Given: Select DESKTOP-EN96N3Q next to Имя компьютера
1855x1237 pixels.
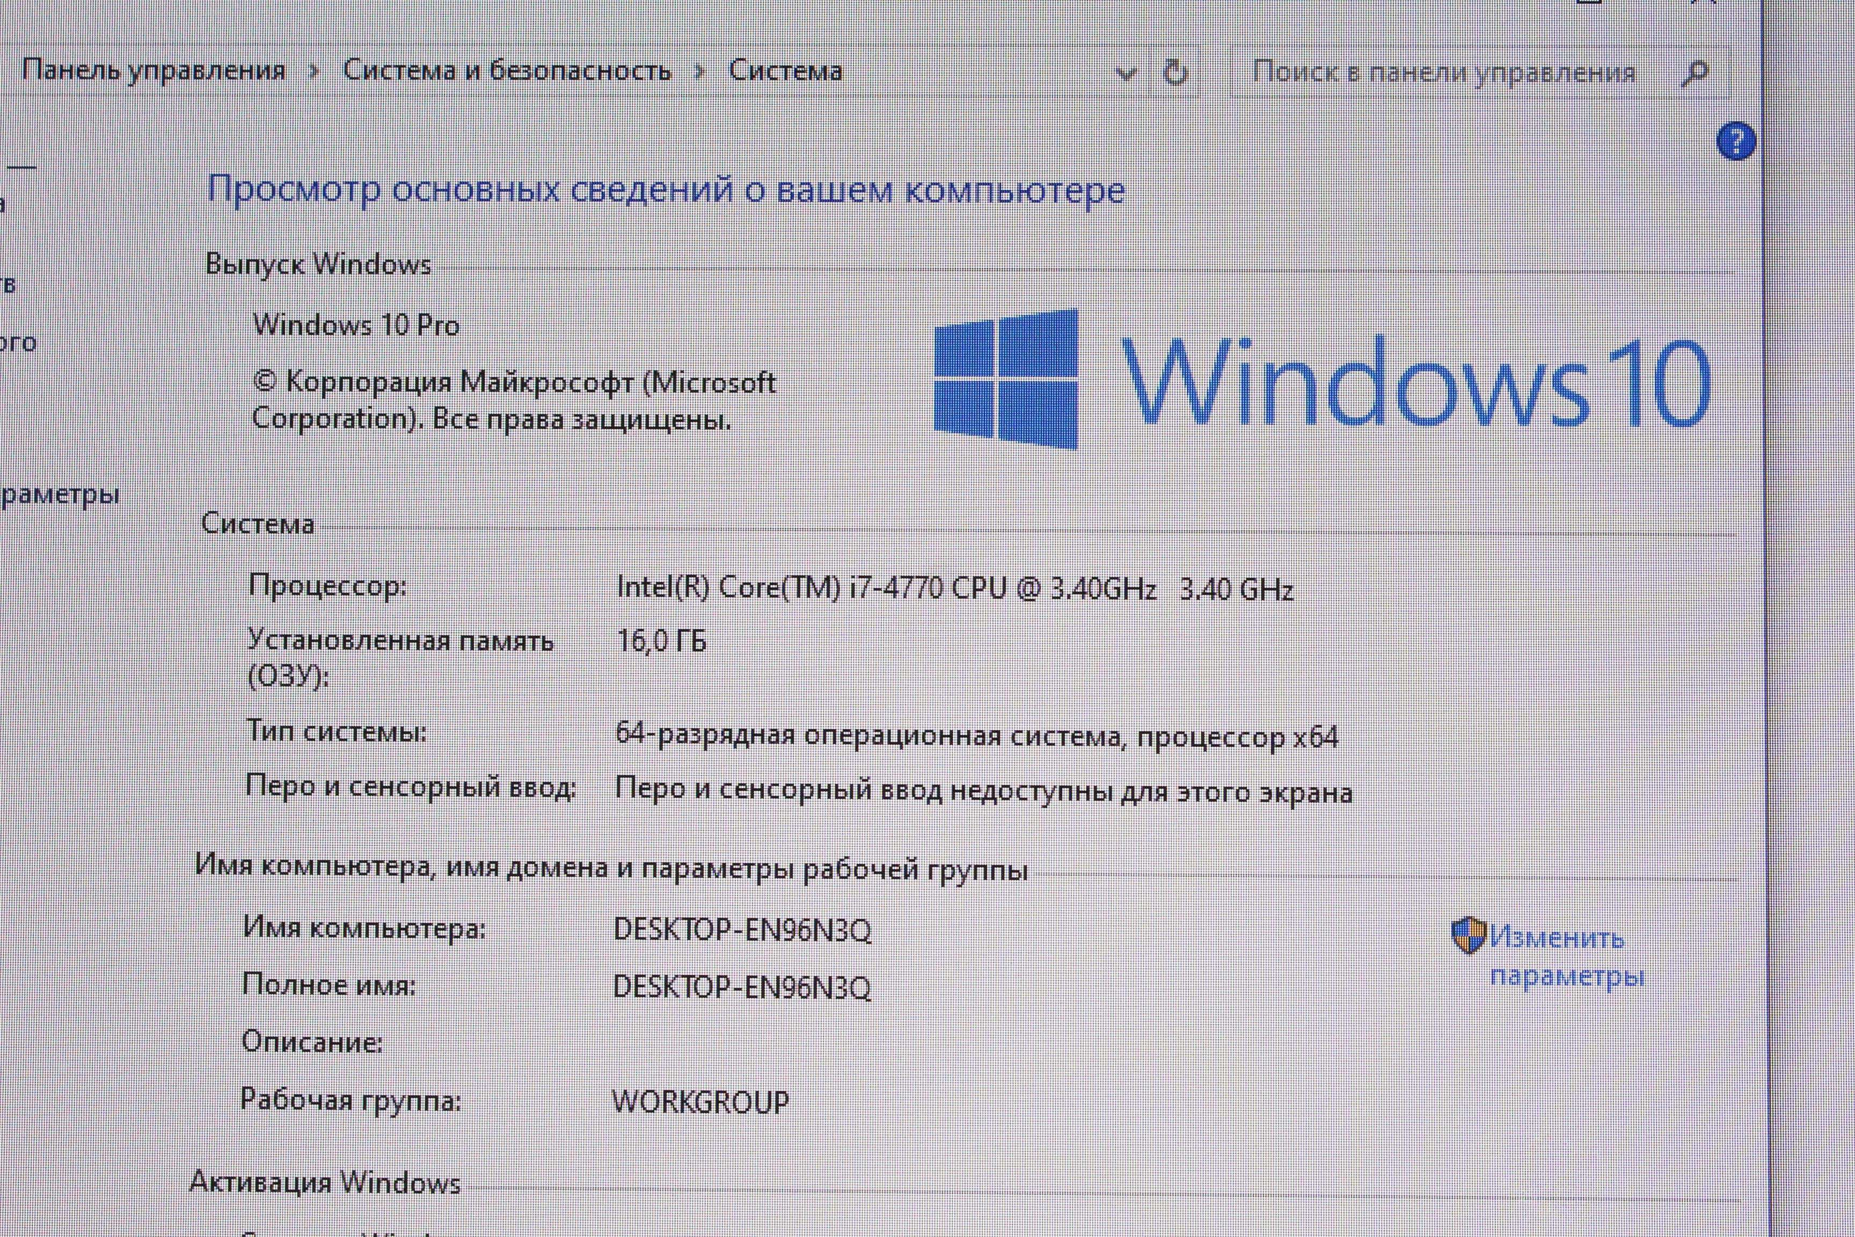Looking at the screenshot, I should tap(742, 930).
